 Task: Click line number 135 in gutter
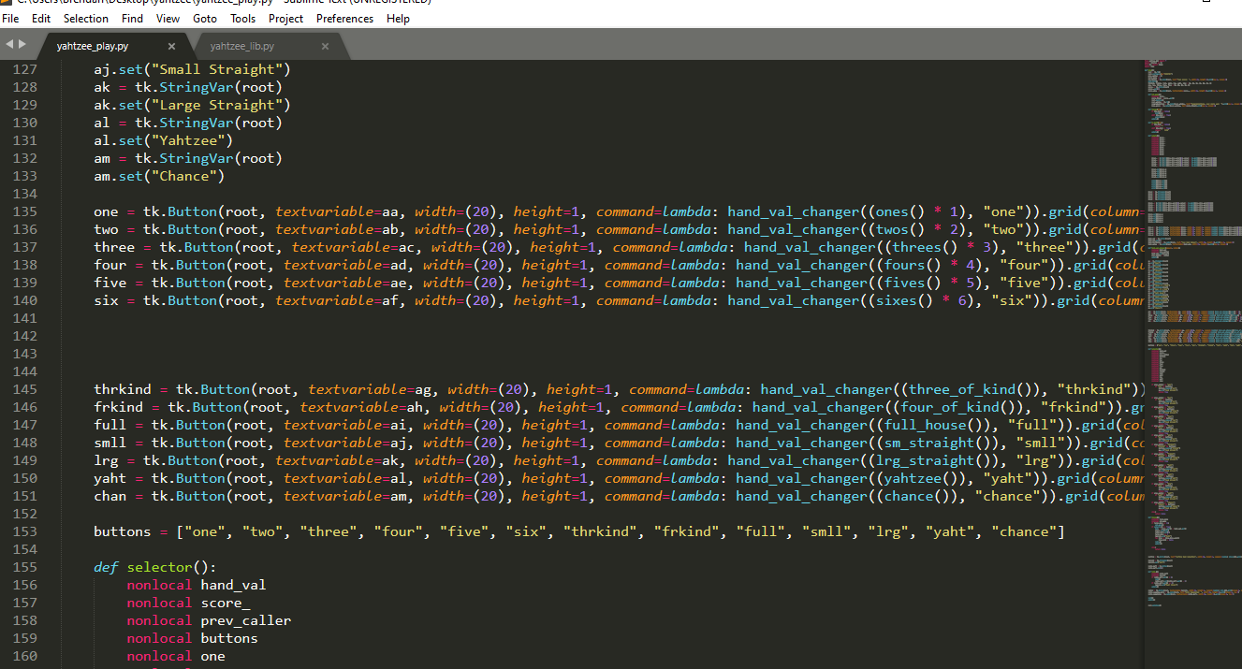tap(24, 211)
